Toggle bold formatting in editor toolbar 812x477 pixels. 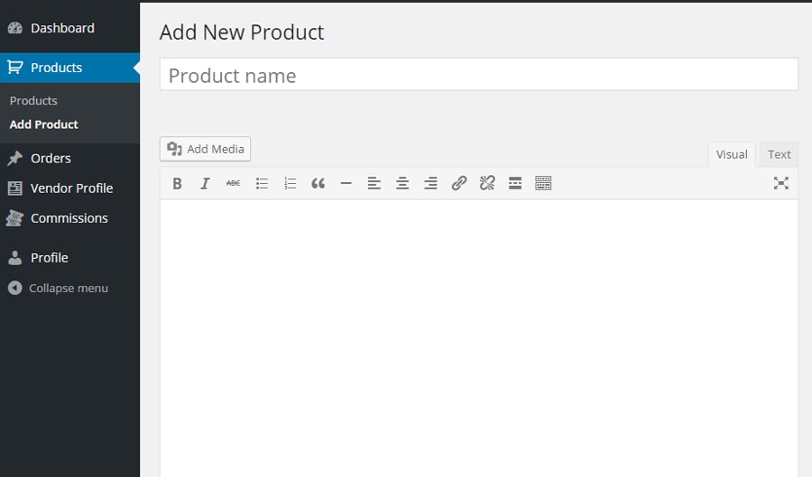pyautogui.click(x=177, y=183)
